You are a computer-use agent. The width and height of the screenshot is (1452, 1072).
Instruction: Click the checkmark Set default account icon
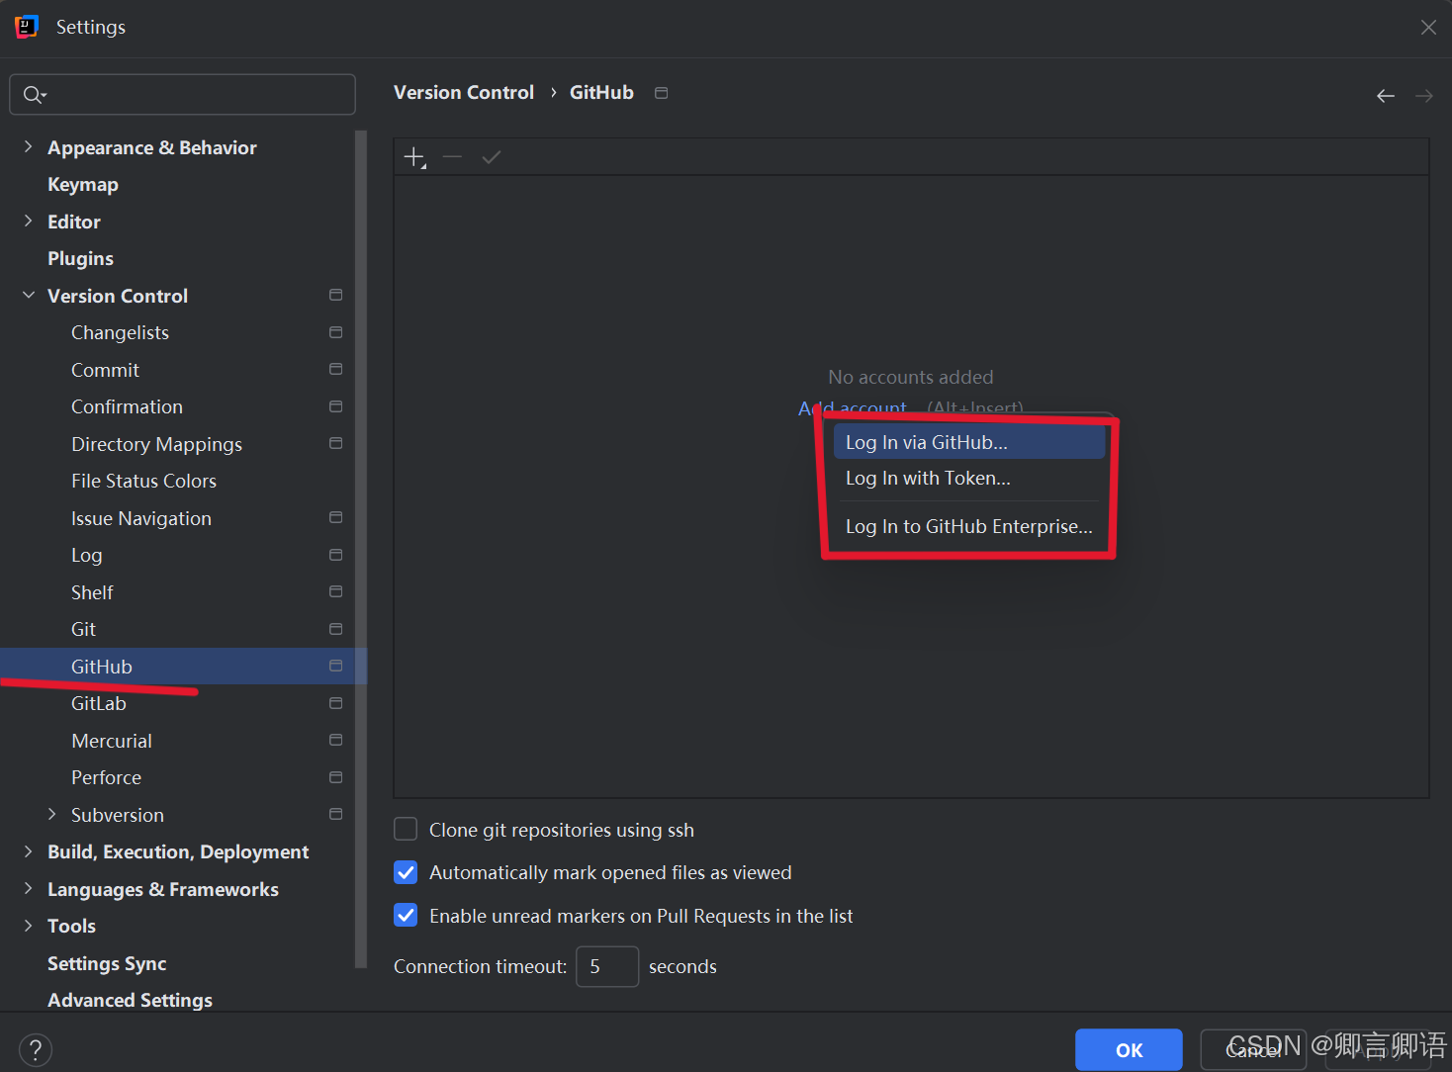tap(492, 157)
